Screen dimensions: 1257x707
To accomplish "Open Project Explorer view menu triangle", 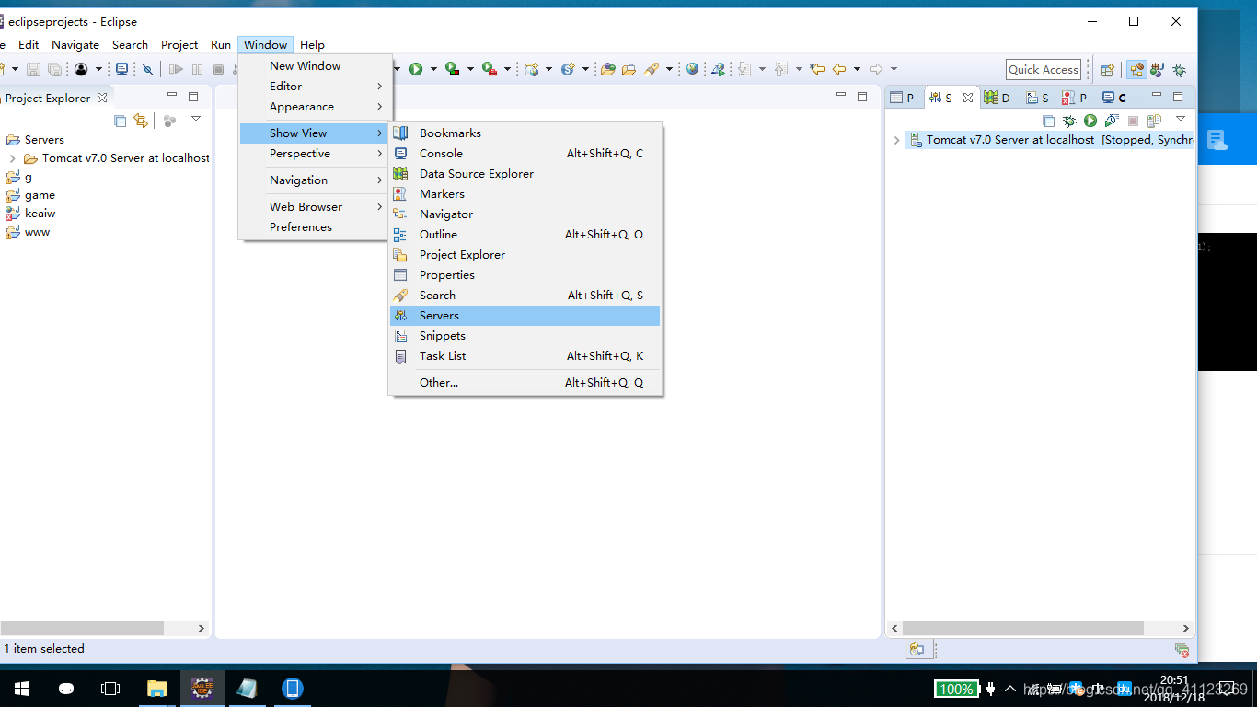I will point(195,119).
